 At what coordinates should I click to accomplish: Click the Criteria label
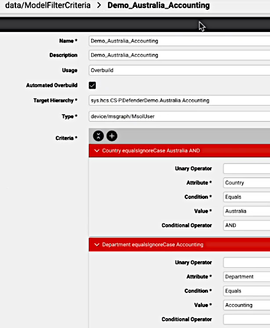pos(66,138)
